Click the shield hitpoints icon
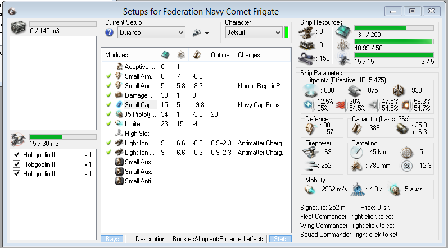 tap(310, 91)
